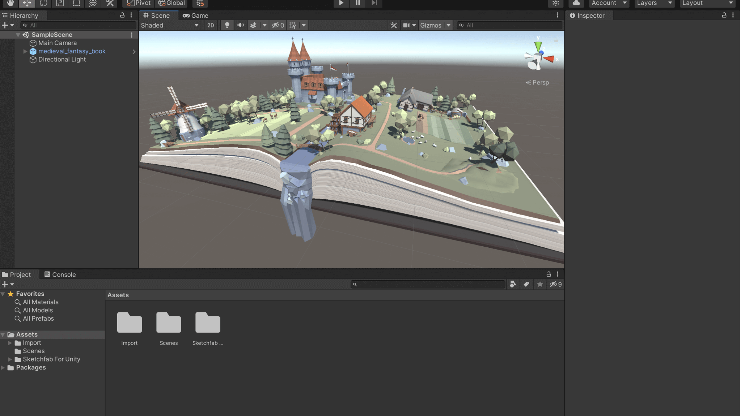The height and width of the screenshot is (416, 741).
Task: Toggle 2D view mode
Action: (210, 25)
